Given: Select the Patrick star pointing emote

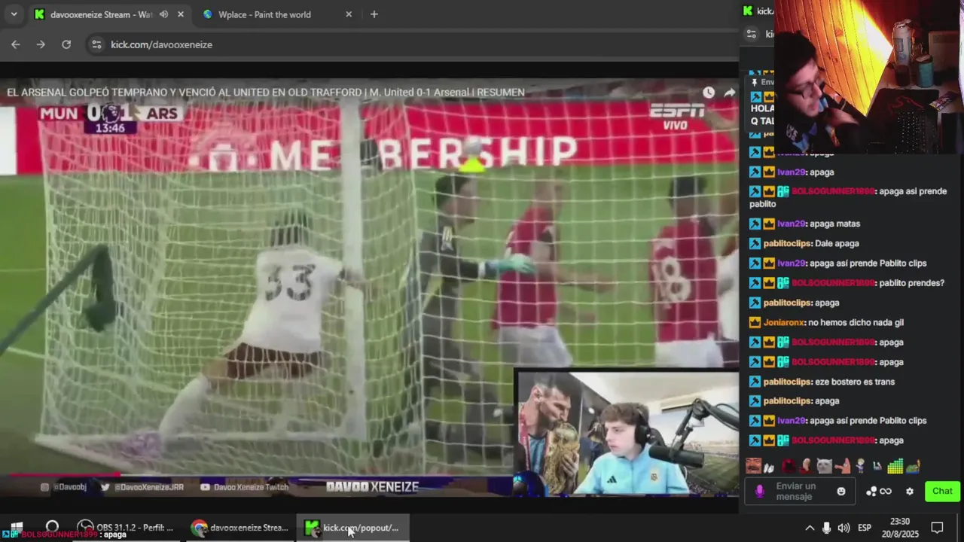Looking at the screenshot, I should point(841,467).
